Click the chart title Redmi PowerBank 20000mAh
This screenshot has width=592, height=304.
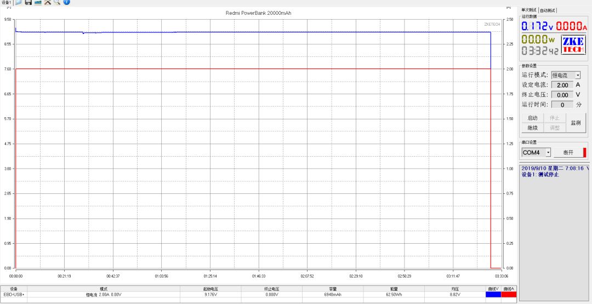pyautogui.click(x=258, y=13)
